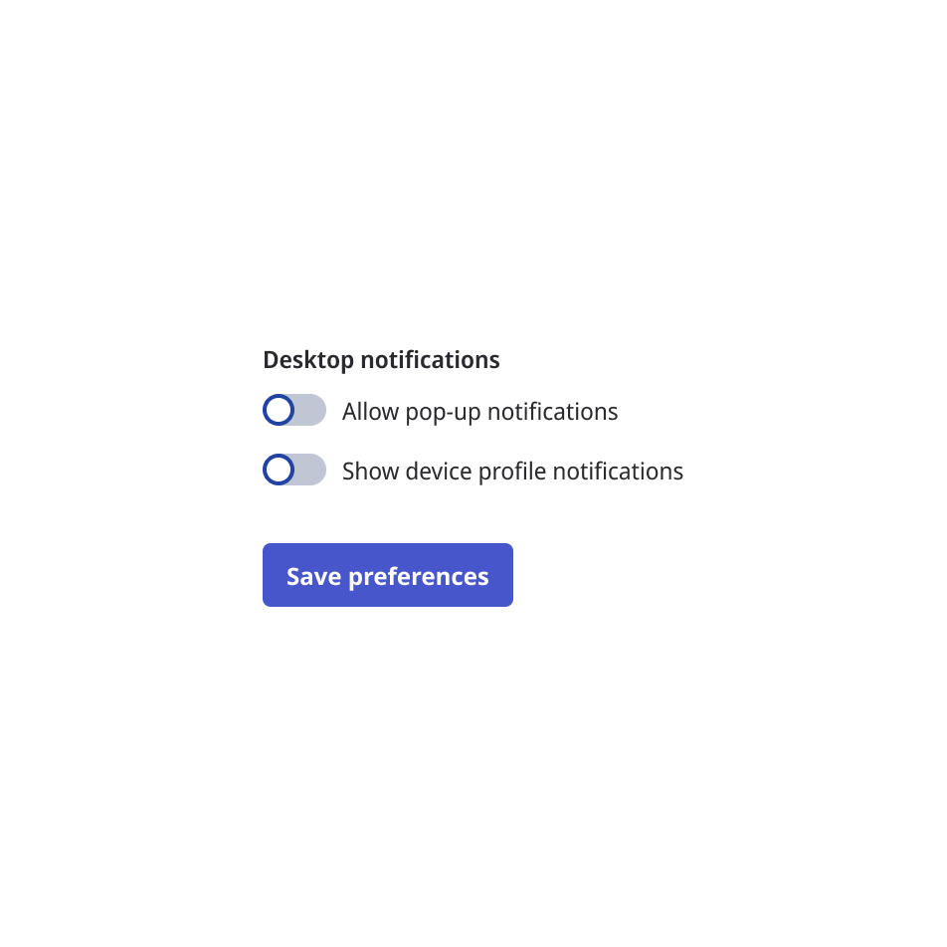Click the word "Save" on the blue button
Image resolution: width=947 pixels, height=947 pixels.
click(x=313, y=577)
